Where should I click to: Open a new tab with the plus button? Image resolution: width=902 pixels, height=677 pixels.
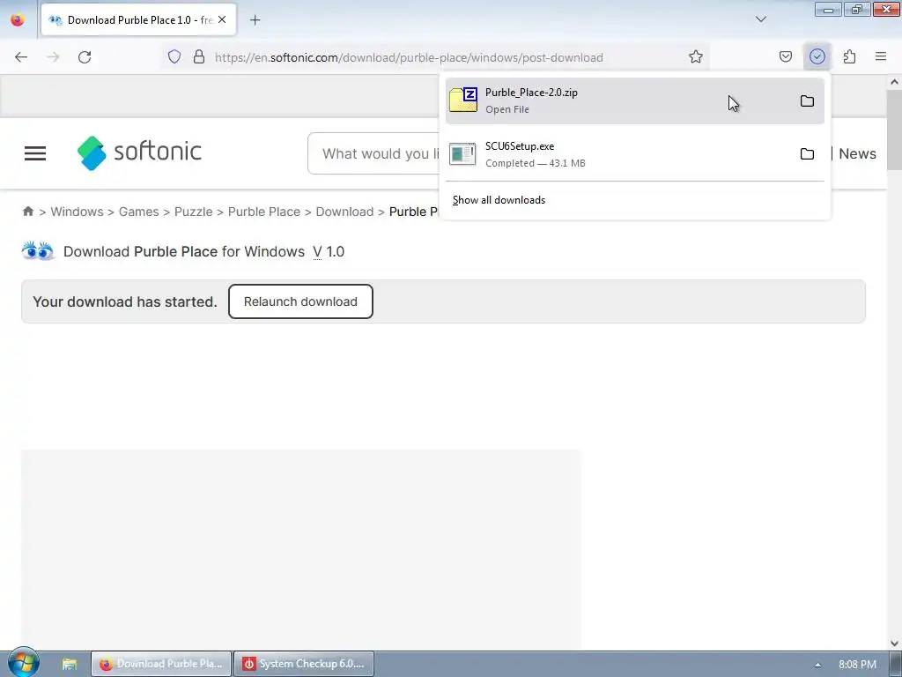[x=255, y=20]
